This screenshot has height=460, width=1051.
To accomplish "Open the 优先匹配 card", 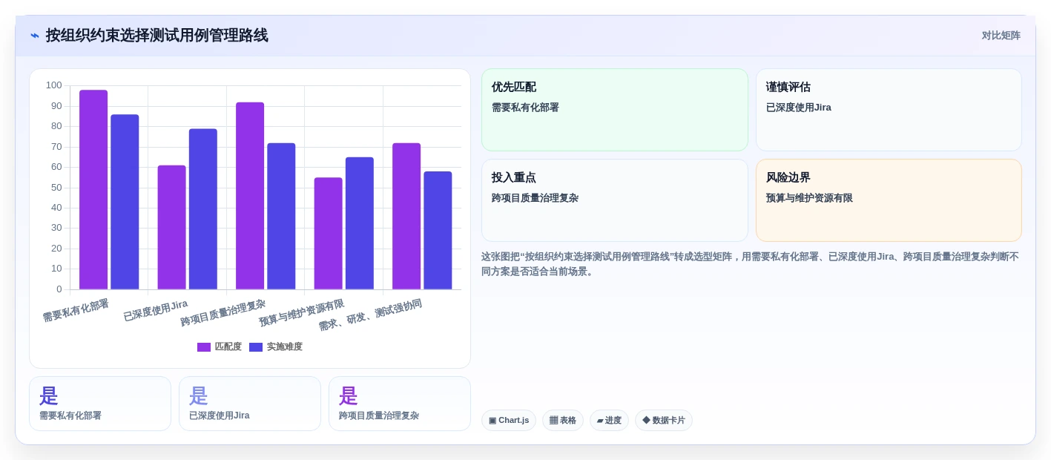I will (x=615, y=110).
